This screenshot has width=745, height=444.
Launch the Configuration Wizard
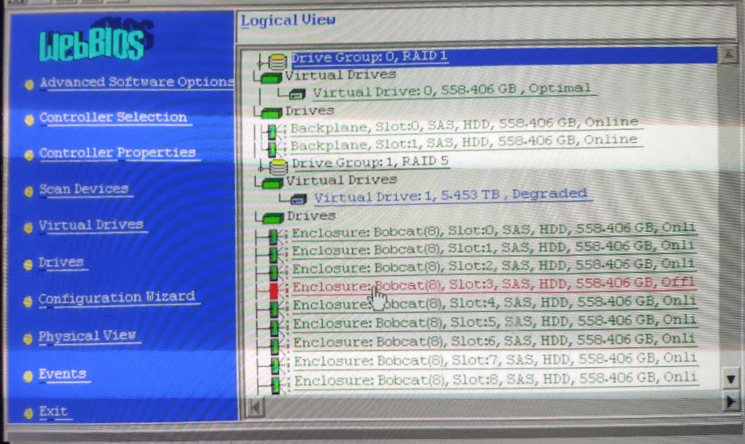[x=116, y=298]
